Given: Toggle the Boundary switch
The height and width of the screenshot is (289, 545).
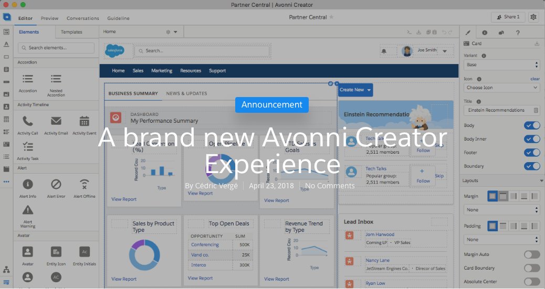Looking at the screenshot, I should (532, 166).
